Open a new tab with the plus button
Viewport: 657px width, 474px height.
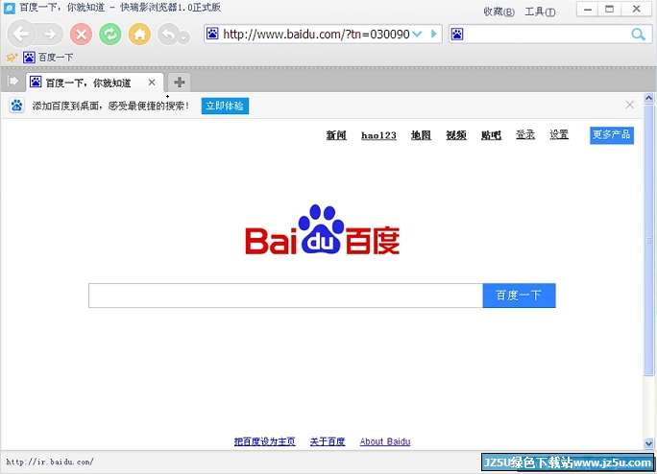180,83
